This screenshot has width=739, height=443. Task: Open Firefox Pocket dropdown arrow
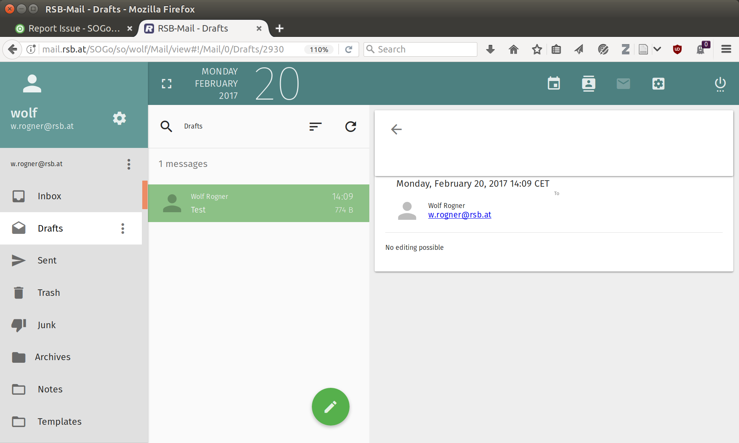657,49
